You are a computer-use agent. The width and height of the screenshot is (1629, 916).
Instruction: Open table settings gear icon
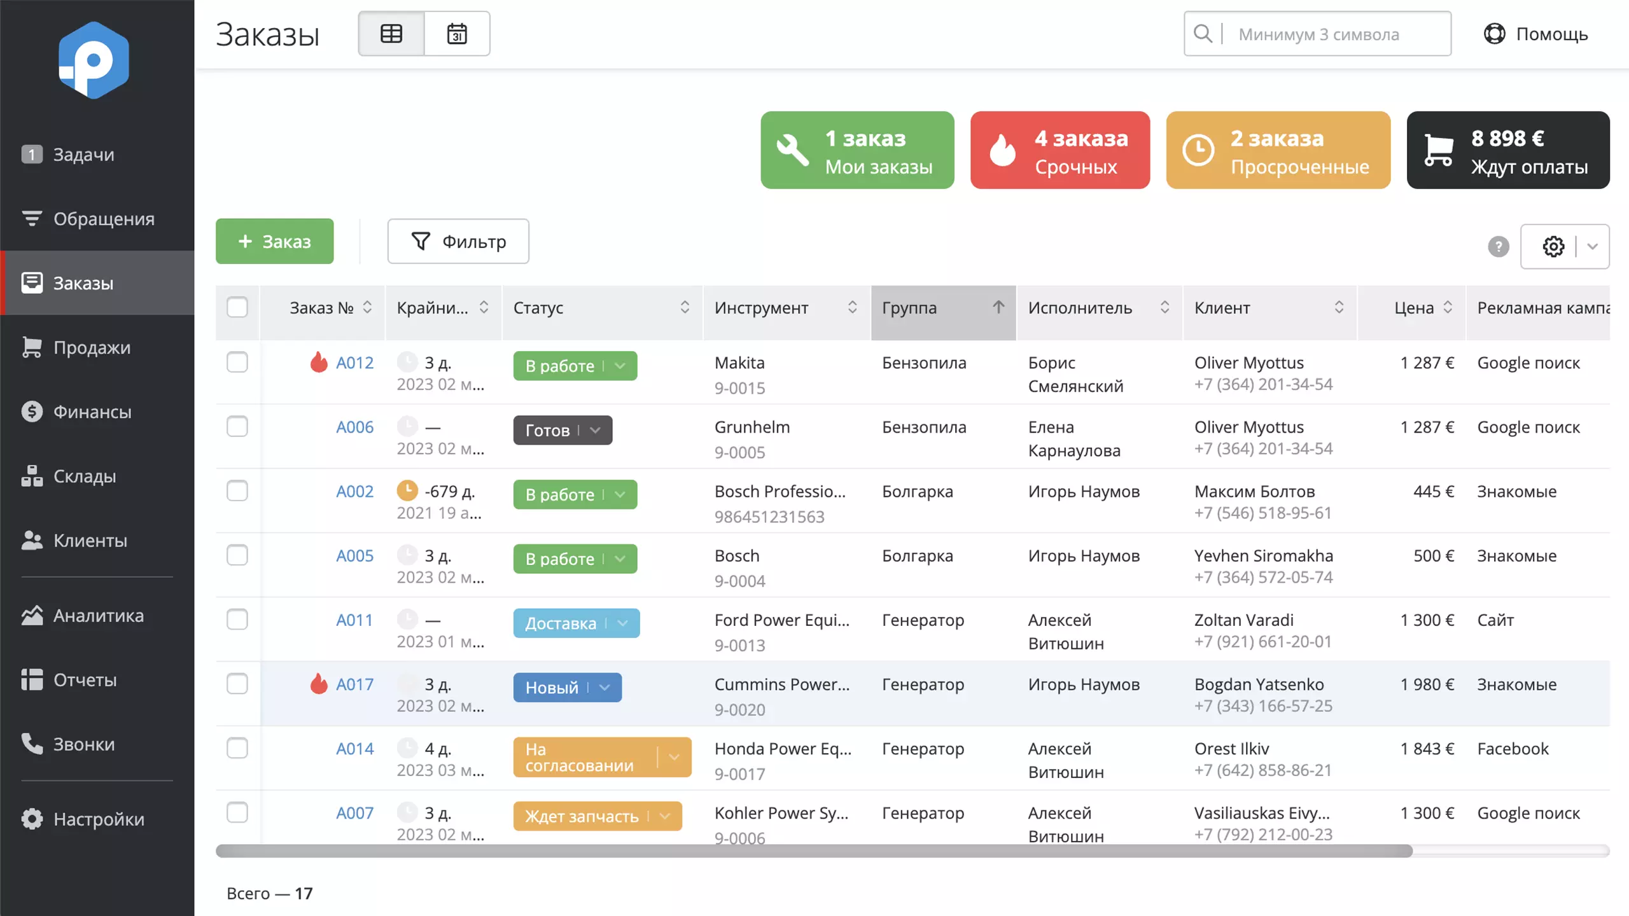[x=1553, y=246]
